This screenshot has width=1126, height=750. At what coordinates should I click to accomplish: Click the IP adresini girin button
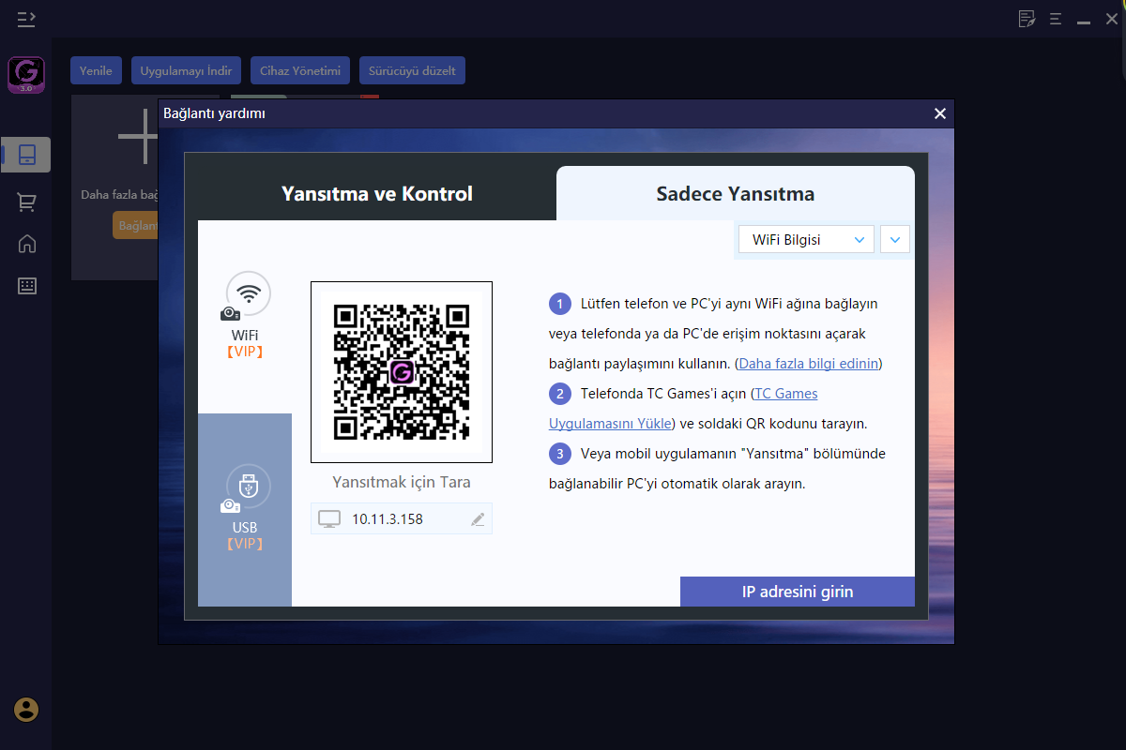click(x=798, y=592)
